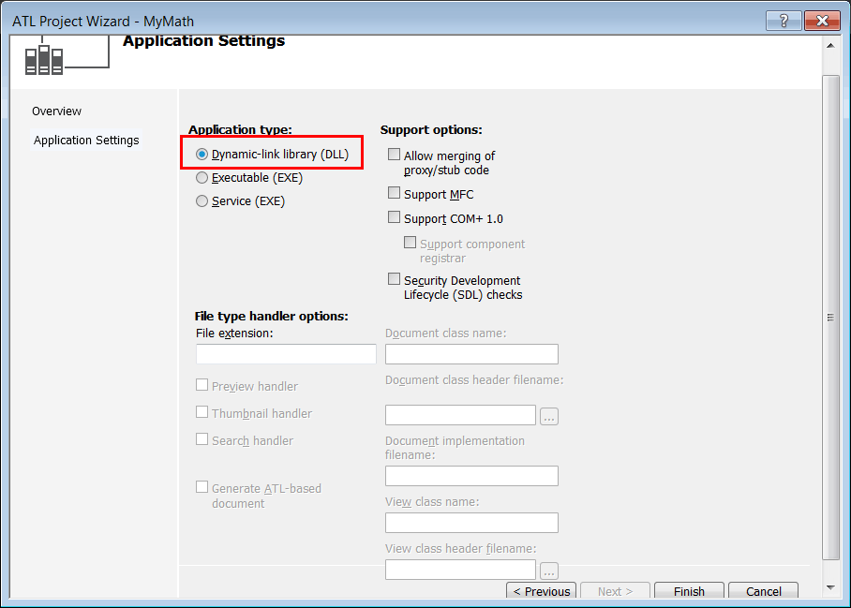Click the Document implementation filename field
The image size is (851, 608).
471,476
